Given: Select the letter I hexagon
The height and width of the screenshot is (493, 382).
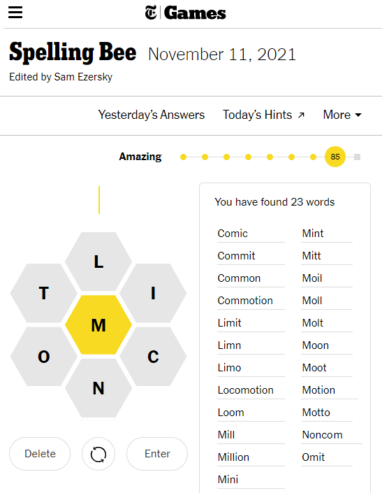Looking at the screenshot, I should 153,293.
